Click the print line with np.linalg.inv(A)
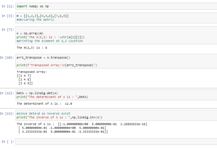217x149 pixels. coord(59,117)
